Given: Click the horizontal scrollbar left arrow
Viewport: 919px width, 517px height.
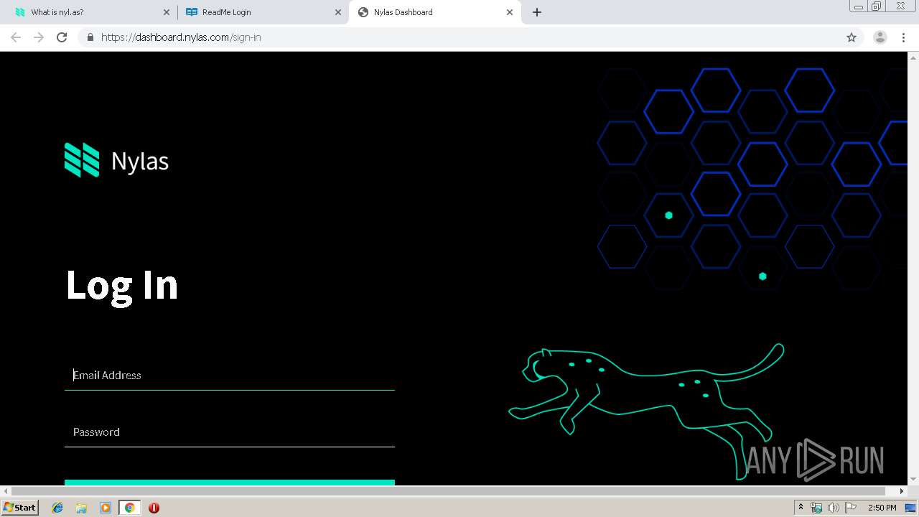Looking at the screenshot, I should (x=6, y=491).
